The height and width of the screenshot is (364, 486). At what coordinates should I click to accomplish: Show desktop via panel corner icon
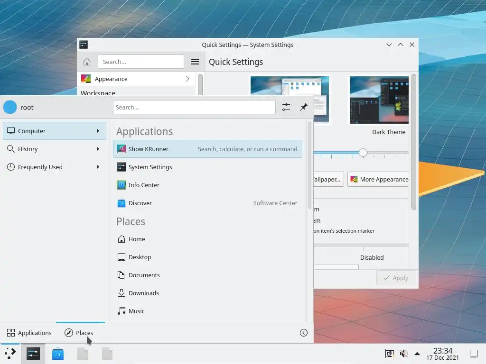pyautogui.click(x=474, y=354)
